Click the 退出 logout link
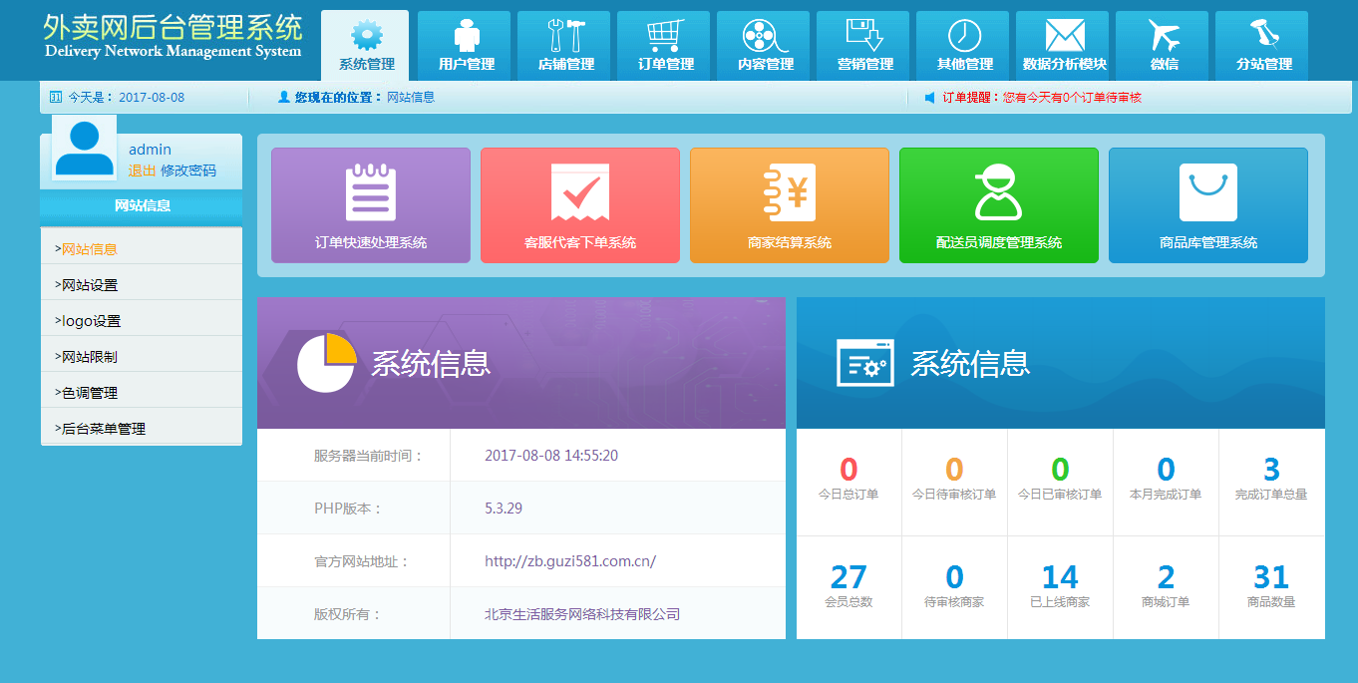 click(x=142, y=171)
